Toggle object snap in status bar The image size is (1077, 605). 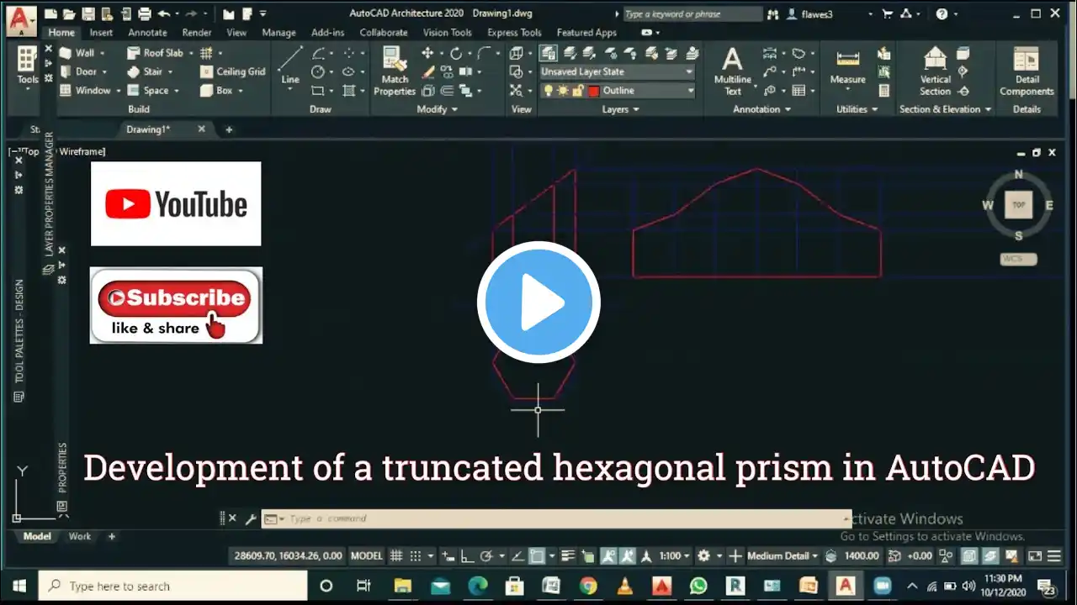click(538, 555)
